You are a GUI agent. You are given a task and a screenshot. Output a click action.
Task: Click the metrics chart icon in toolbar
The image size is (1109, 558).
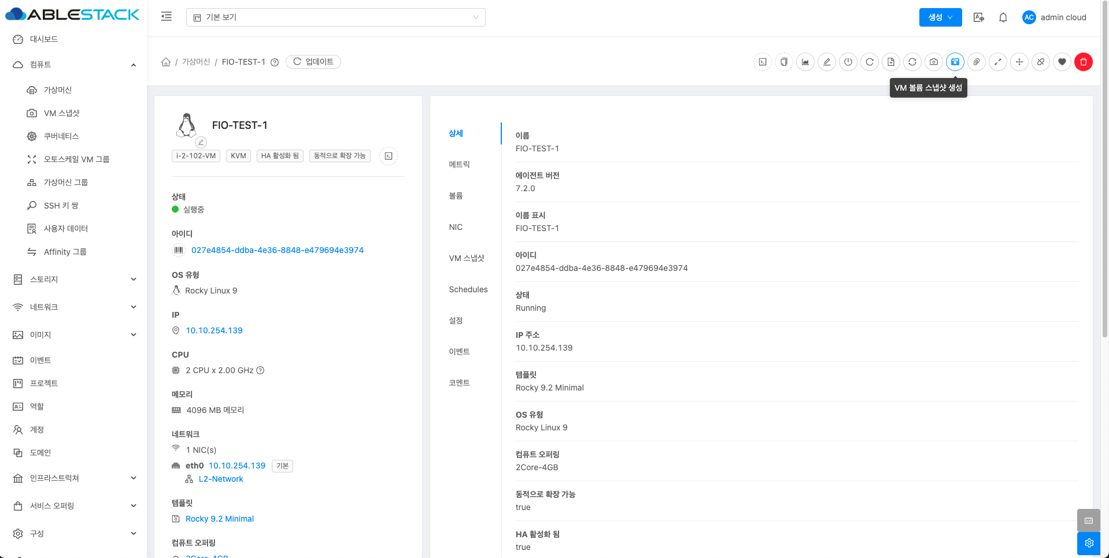click(x=805, y=62)
